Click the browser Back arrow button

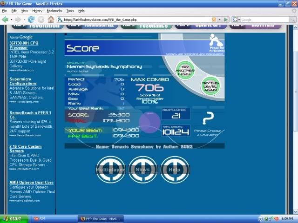(6, 20)
